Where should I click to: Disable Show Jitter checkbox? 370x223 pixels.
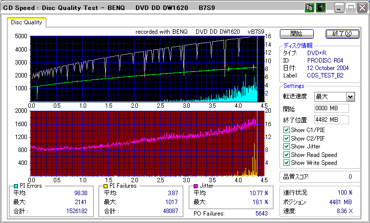[x=286, y=147]
